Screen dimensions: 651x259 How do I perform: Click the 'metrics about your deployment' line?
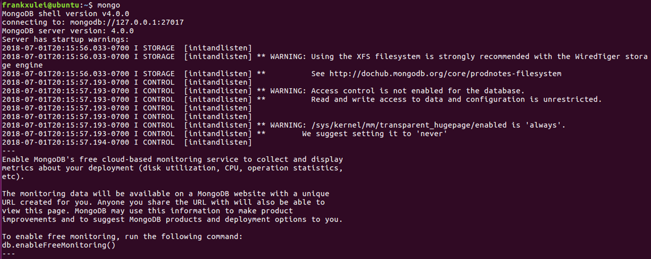pyautogui.click(x=172, y=168)
